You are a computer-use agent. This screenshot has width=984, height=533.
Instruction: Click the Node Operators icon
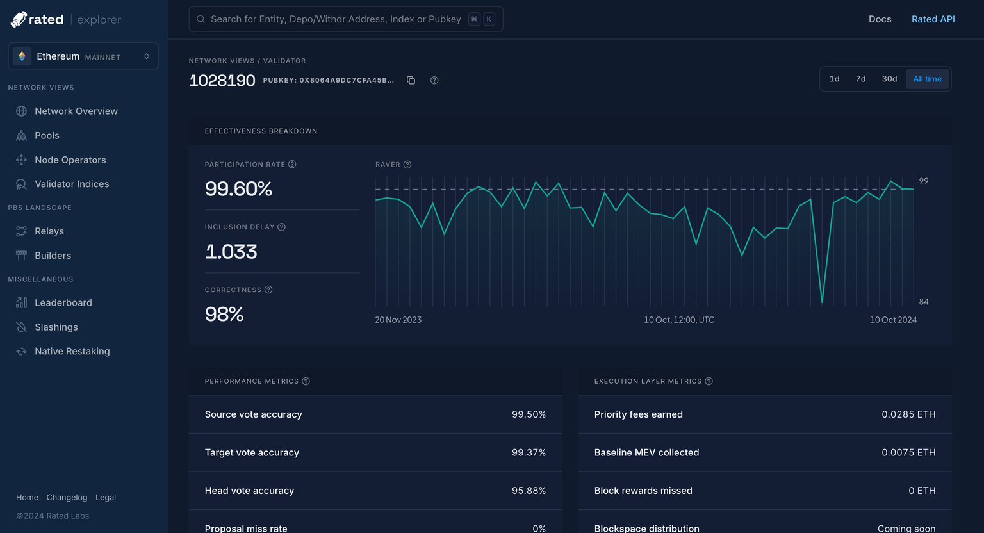click(21, 160)
